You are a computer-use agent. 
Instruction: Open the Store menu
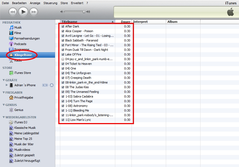click(64, 3)
